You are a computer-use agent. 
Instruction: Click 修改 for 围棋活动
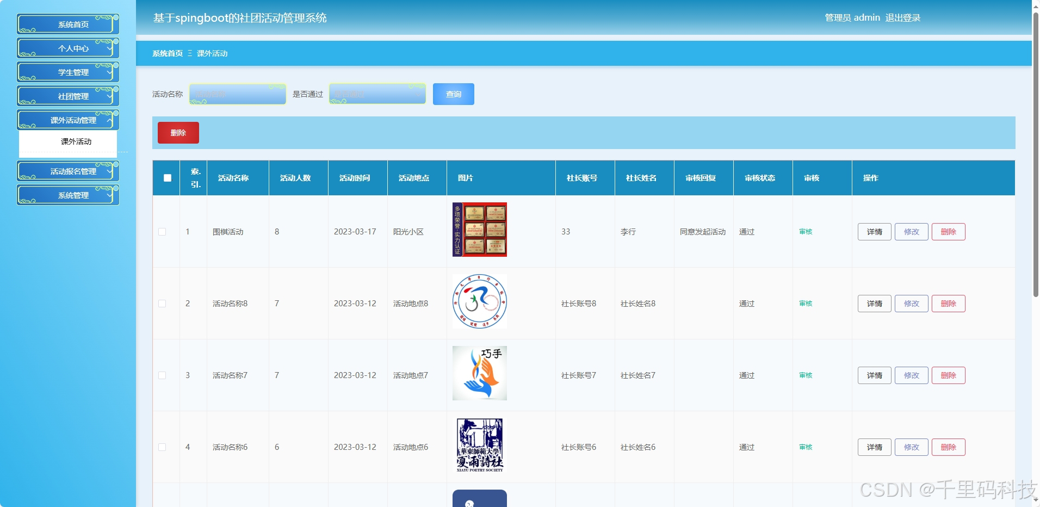pos(912,232)
